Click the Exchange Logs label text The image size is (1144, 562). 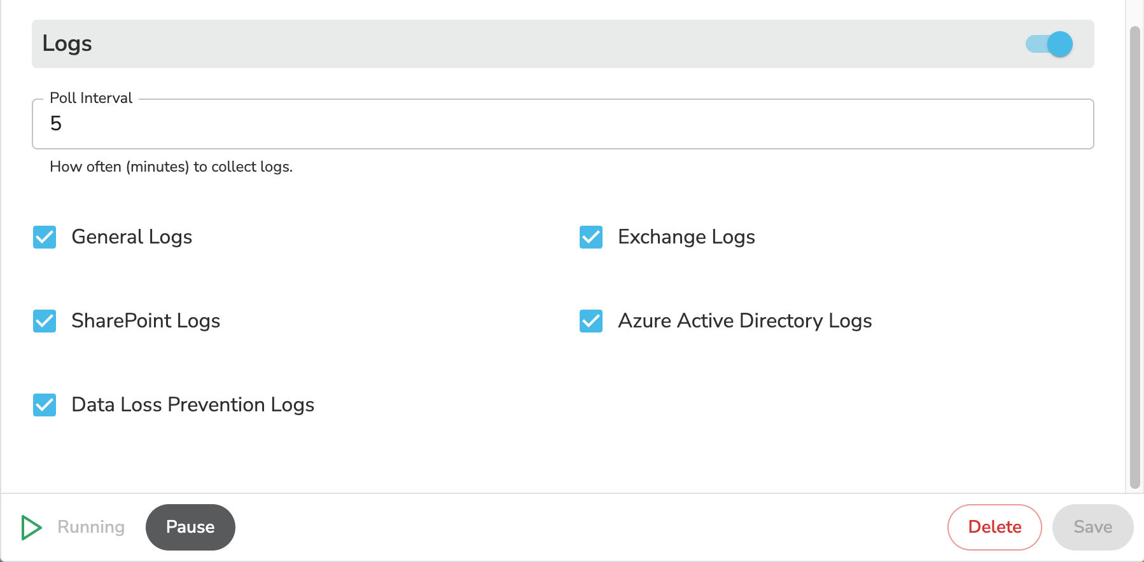point(687,237)
